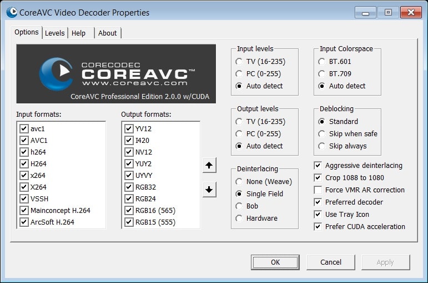Screen dimensions: 428x283
Task: Enable Force VMR AR correction
Action: (318, 190)
